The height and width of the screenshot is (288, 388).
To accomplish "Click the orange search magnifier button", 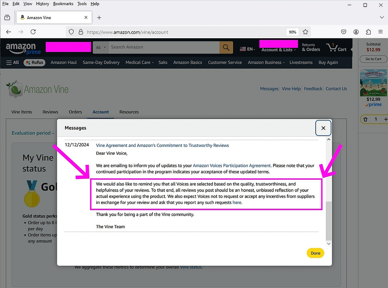I will point(226,47).
